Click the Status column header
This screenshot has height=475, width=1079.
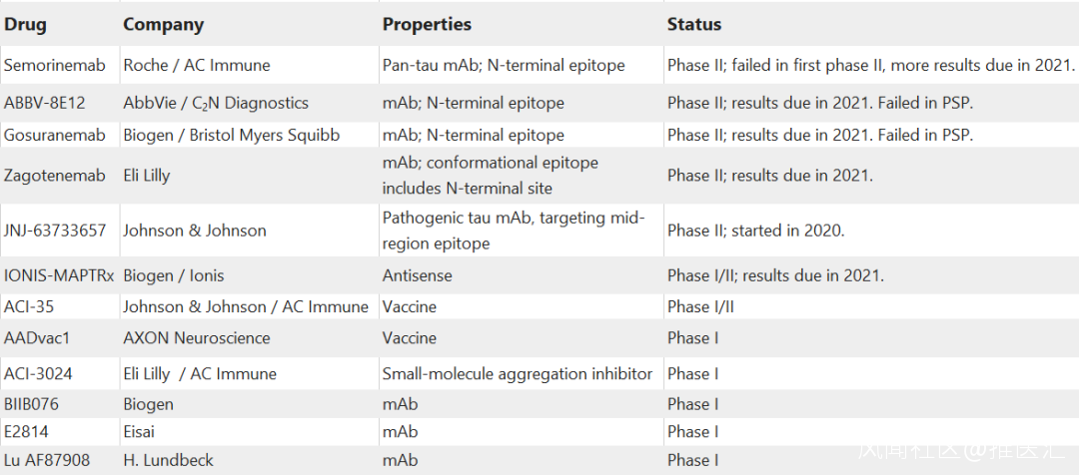click(x=693, y=24)
